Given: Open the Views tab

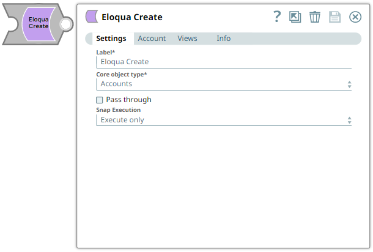Looking at the screenshot, I should pyautogui.click(x=188, y=39).
